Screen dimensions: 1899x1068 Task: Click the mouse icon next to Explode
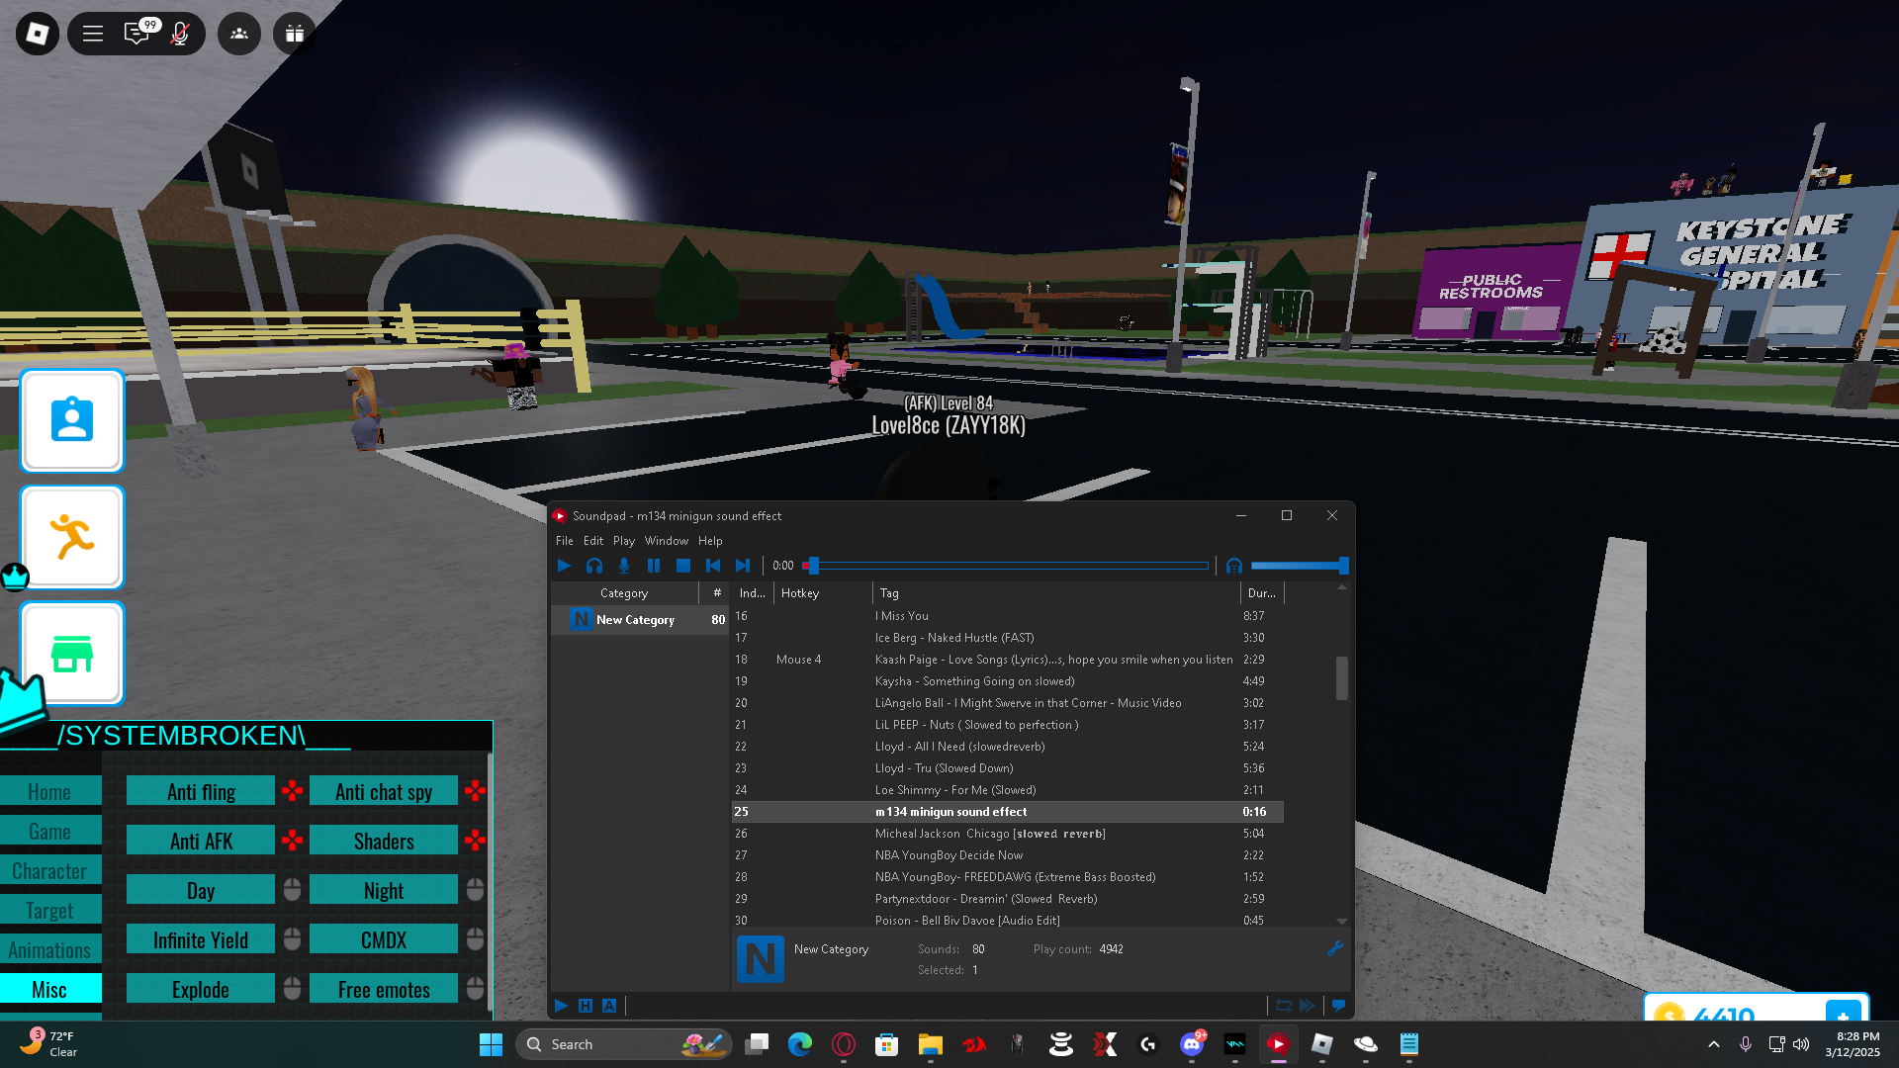(292, 988)
